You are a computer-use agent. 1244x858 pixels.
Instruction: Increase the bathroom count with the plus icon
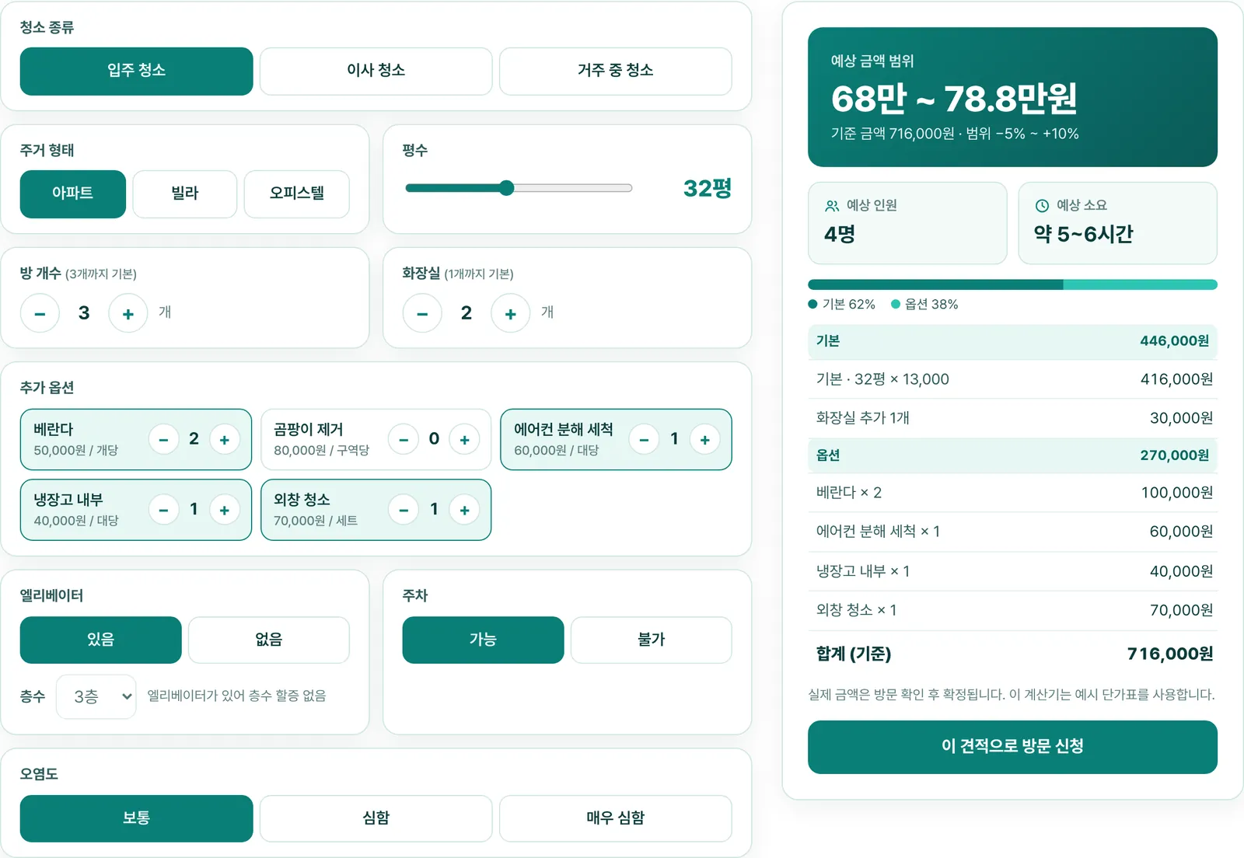point(511,313)
